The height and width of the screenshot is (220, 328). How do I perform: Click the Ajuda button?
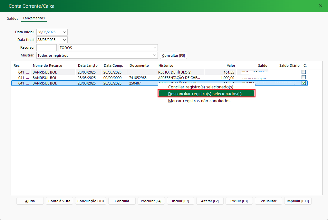point(30,201)
